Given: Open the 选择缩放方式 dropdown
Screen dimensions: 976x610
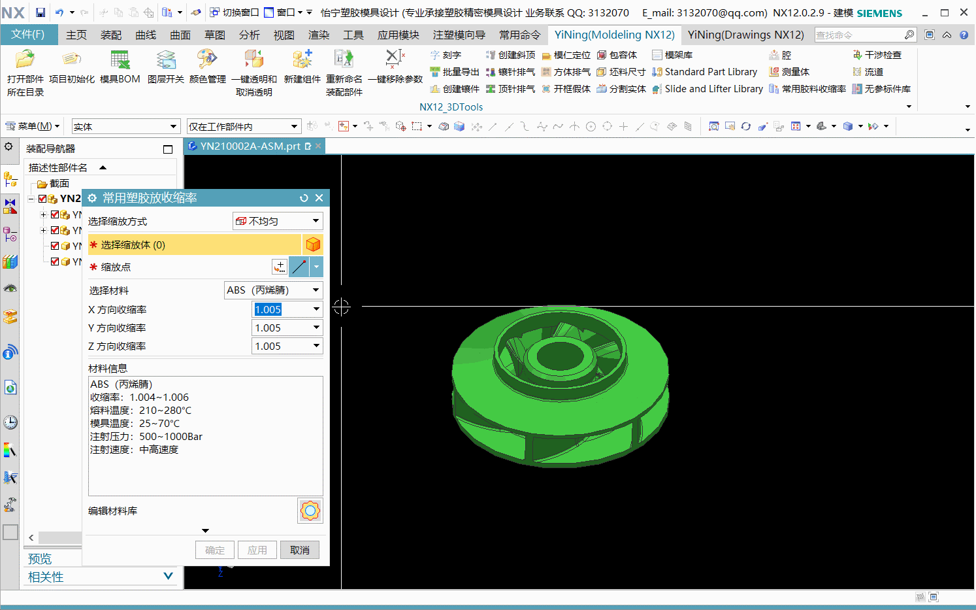Looking at the screenshot, I should click(278, 221).
